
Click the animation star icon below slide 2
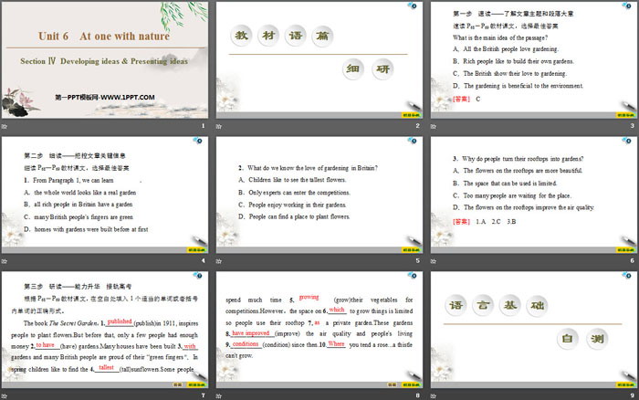point(219,126)
